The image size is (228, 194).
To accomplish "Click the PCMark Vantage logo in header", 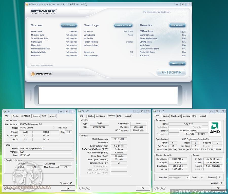I will [x=44, y=12].
